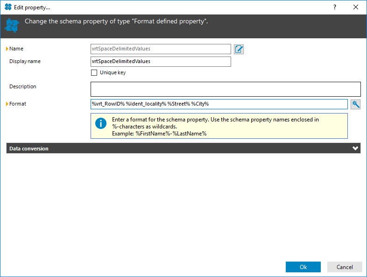Open the help question mark button
Image resolution: width=367 pixels, height=277 pixels.
click(335, 7)
